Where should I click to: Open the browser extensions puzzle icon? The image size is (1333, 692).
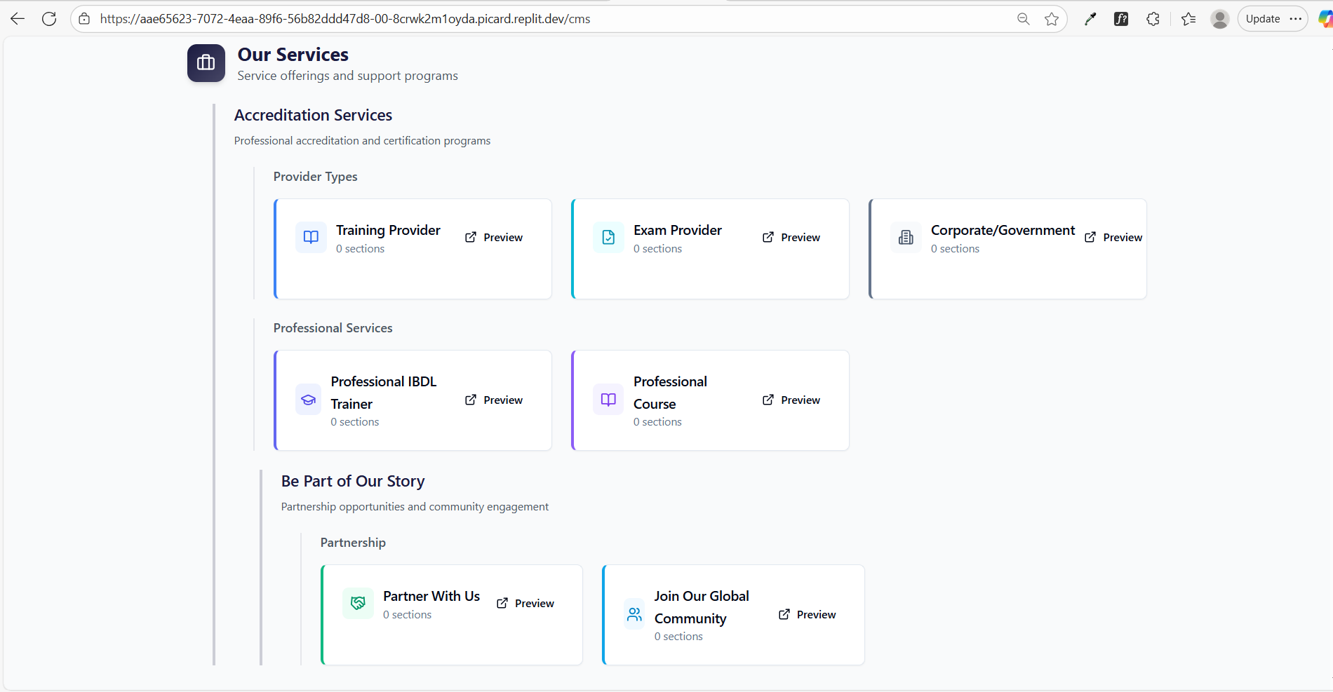coord(1153,19)
